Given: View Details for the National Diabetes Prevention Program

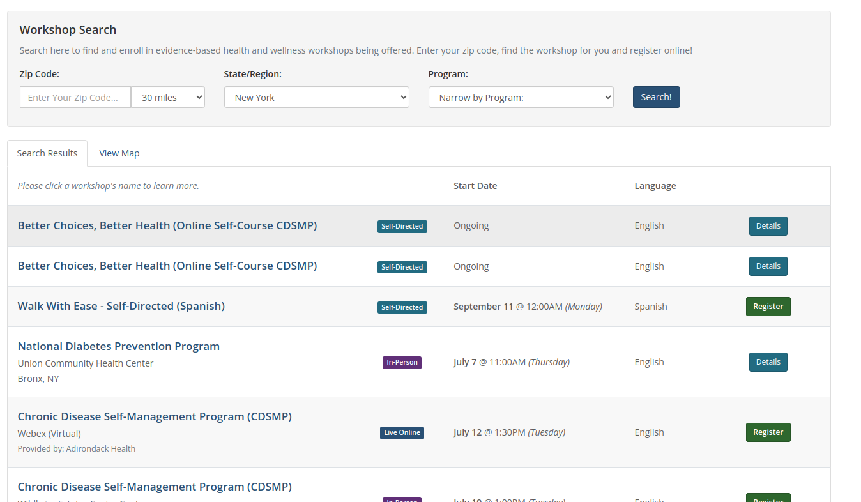Looking at the screenshot, I should (768, 361).
